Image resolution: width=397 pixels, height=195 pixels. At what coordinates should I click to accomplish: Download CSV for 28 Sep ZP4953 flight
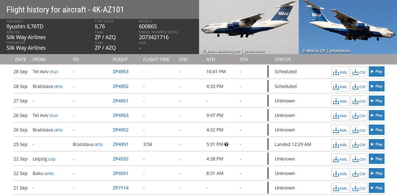coord(359,72)
